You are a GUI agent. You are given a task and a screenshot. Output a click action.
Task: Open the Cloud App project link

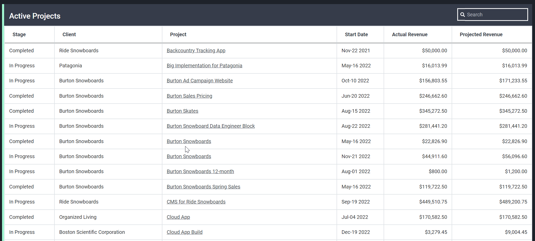click(178, 217)
